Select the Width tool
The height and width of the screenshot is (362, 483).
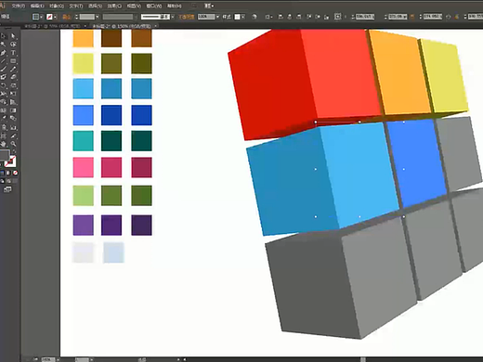pos(4,94)
